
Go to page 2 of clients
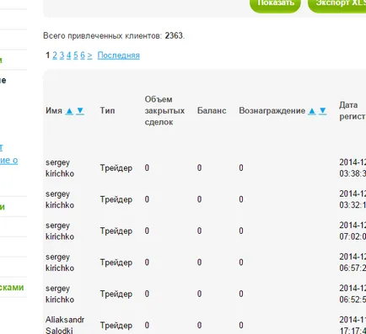(55, 56)
